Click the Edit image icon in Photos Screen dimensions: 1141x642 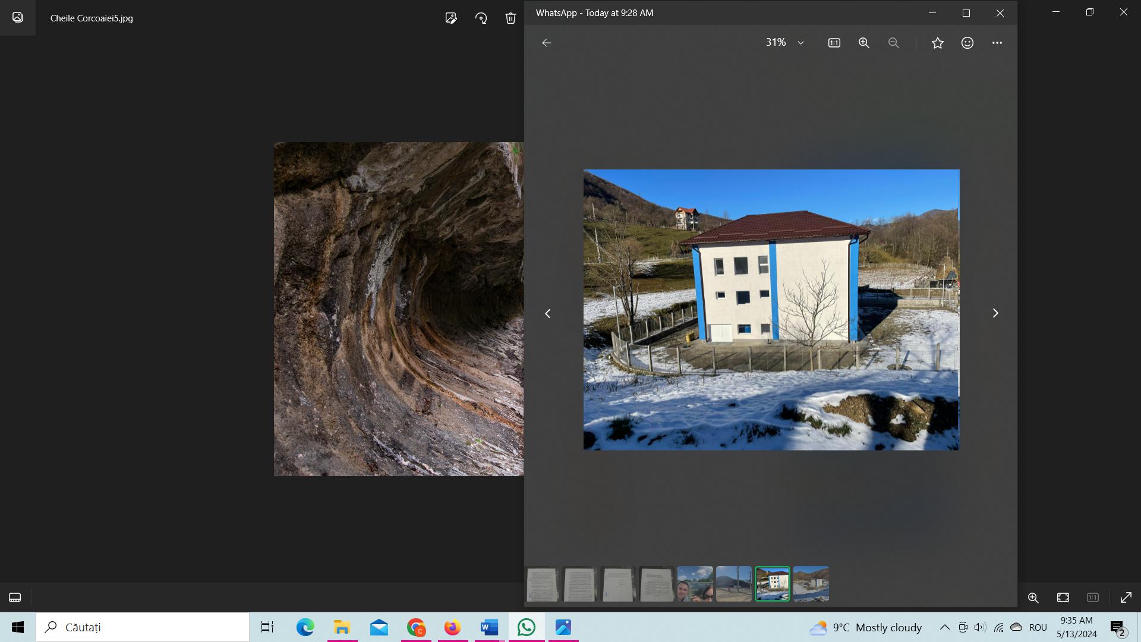click(x=451, y=18)
